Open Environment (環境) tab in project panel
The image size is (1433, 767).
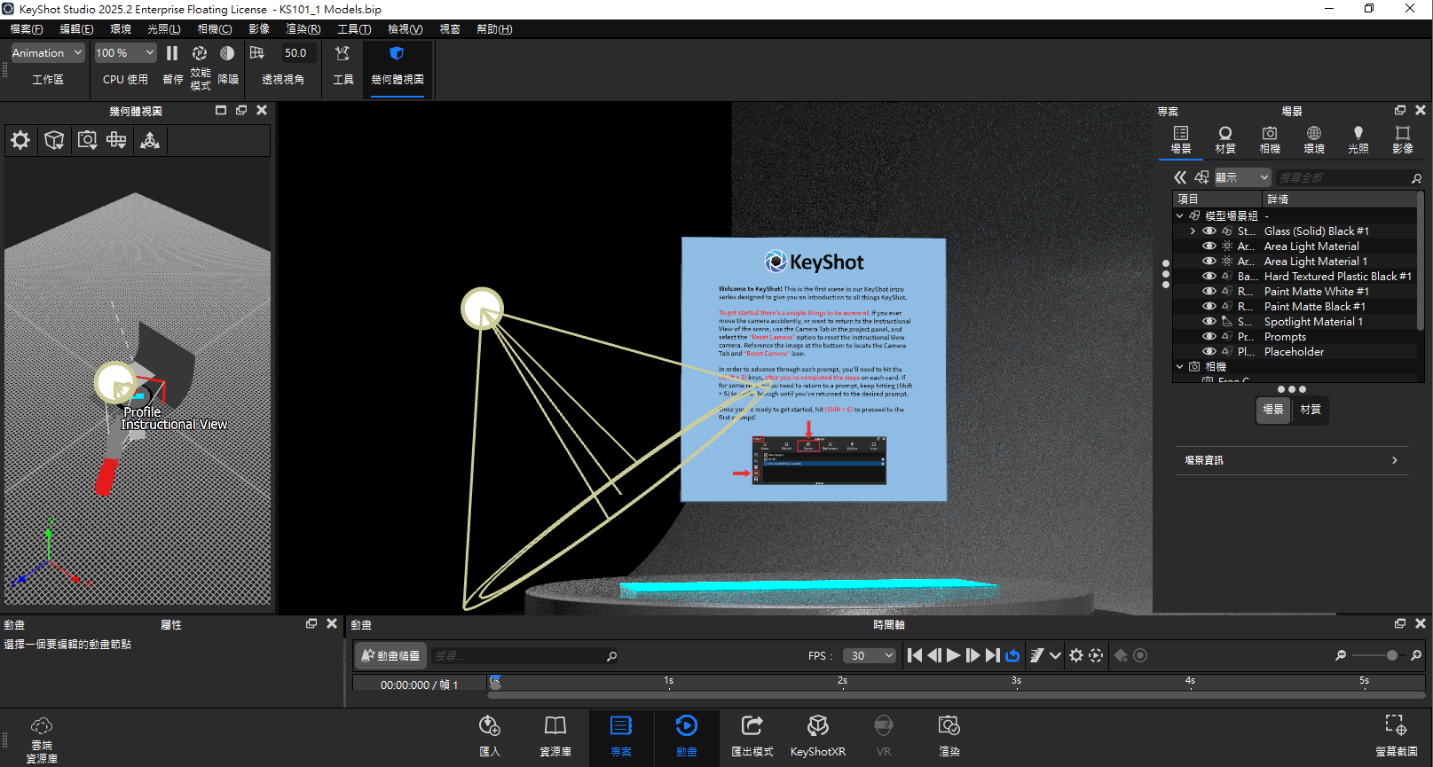(1314, 140)
